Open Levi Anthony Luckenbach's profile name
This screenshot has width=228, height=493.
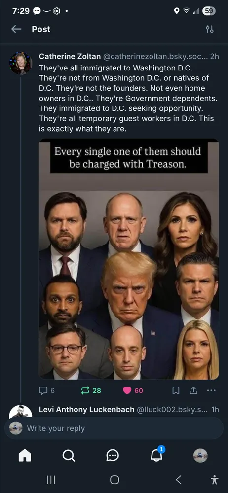coord(86,409)
